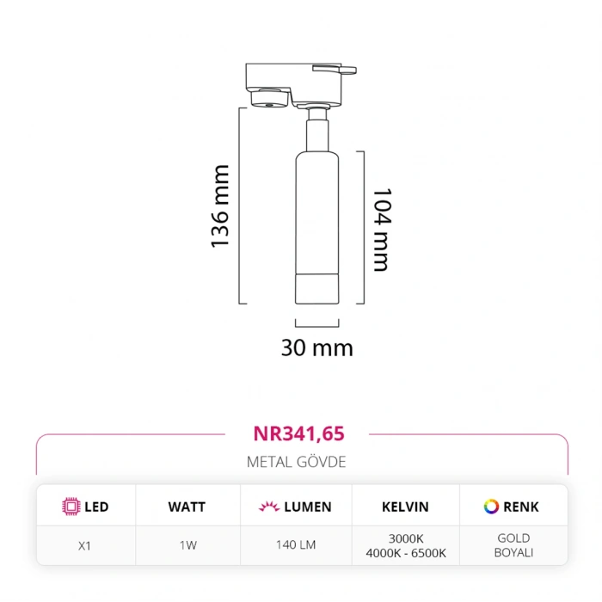
Task: Click the KELVIN column header
Action: [x=405, y=507]
